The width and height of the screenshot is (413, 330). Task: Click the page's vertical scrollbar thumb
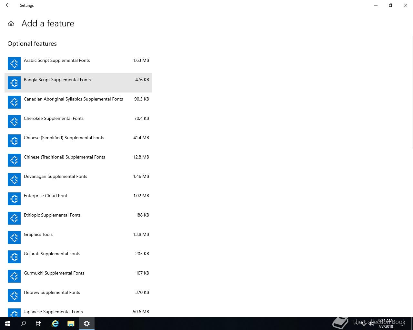tap(412, 92)
